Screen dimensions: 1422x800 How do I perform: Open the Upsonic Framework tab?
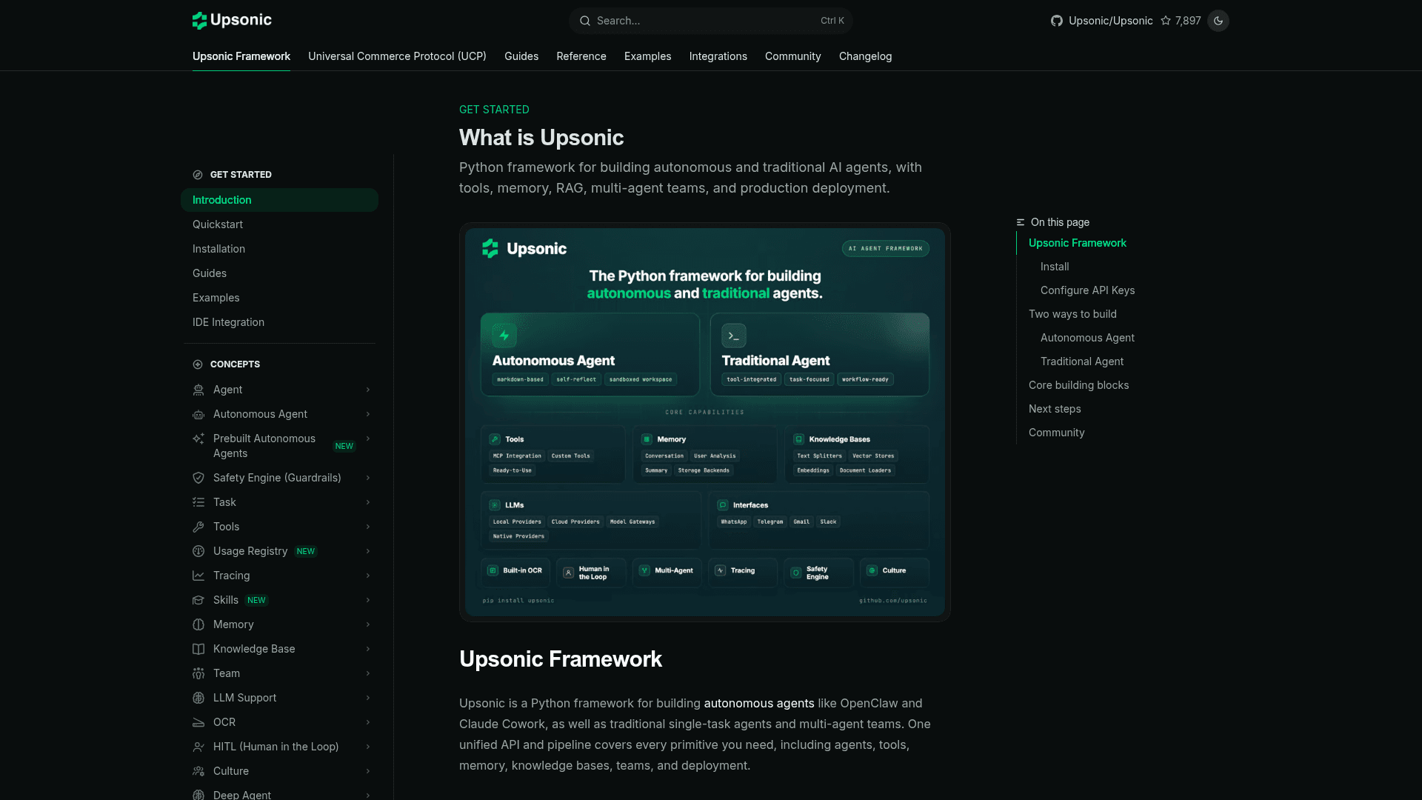pyautogui.click(x=241, y=56)
